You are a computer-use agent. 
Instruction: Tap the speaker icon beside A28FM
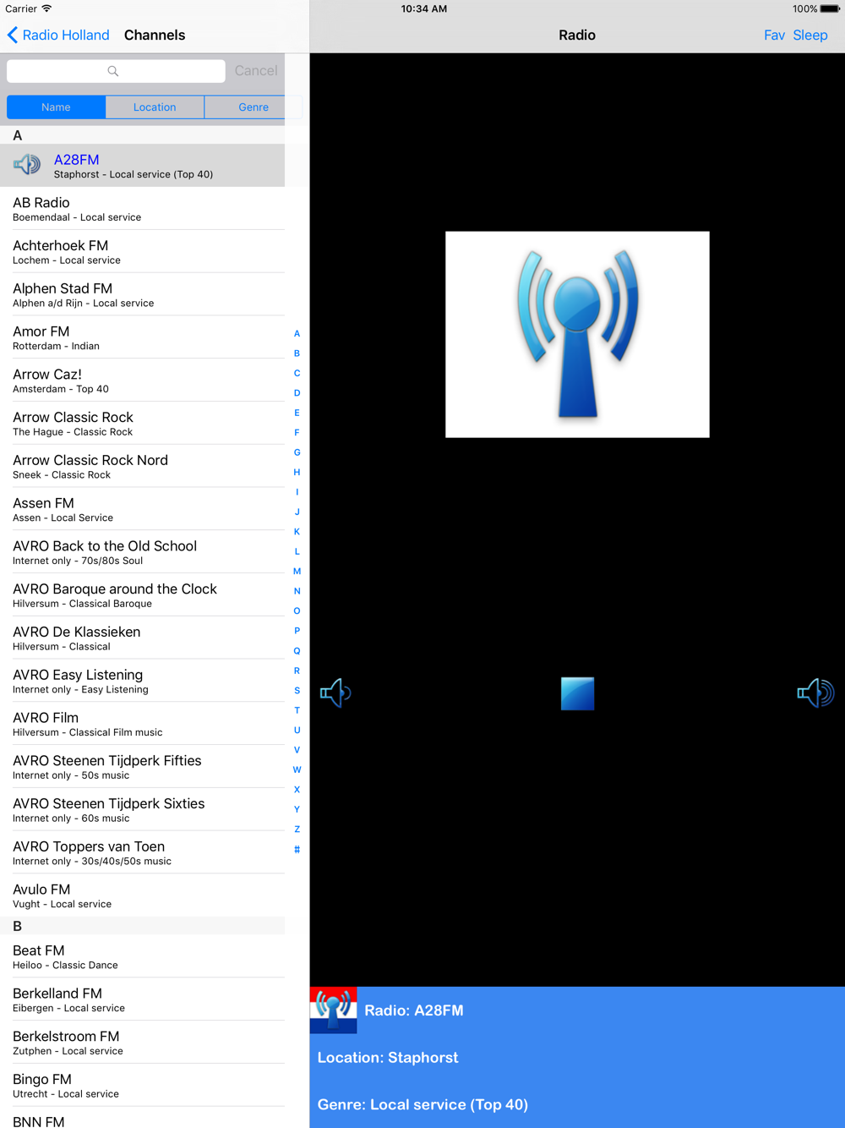coord(27,165)
